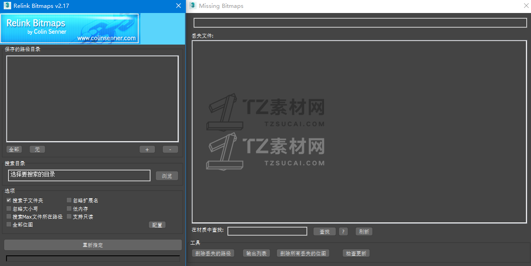This screenshot has height=266, width=531.
Task: Click the 浏览 browse button
Action: point(167,176)
